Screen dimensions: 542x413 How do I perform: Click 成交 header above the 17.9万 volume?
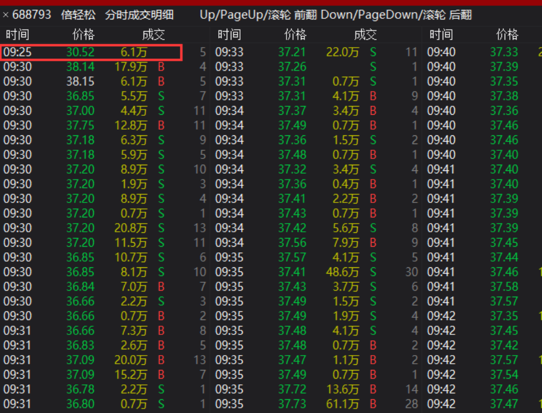coord(153,34)
